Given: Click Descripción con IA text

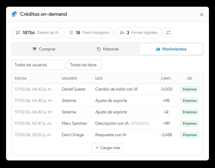Looking at the screenshot, I should 112,123.
